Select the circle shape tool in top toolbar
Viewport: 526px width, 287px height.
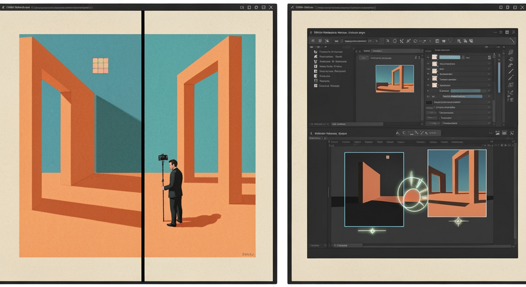(395, 41)
